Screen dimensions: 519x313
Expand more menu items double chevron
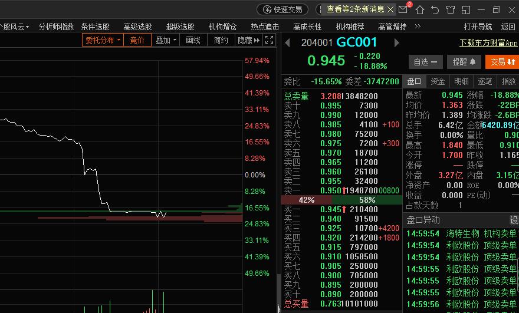tap(418, 26)
